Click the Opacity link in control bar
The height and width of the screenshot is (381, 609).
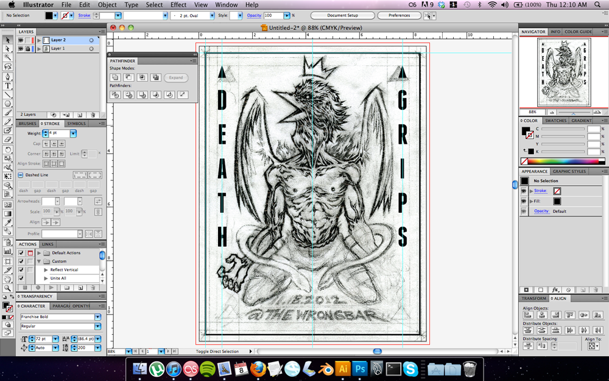254,16
